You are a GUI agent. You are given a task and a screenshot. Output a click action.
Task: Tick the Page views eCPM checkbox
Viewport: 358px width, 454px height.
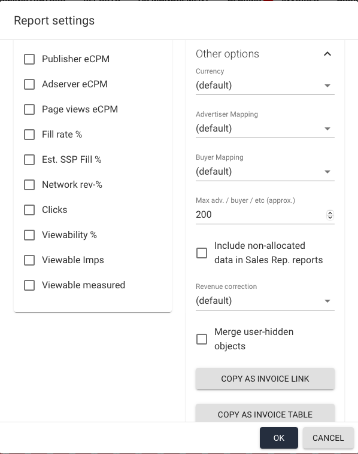(29, 109)
